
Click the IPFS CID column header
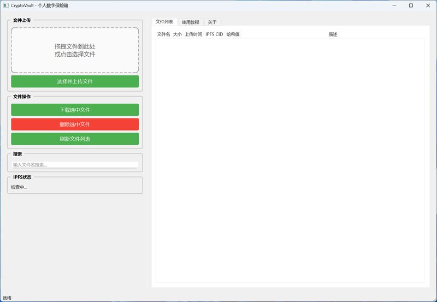(214, 34)
